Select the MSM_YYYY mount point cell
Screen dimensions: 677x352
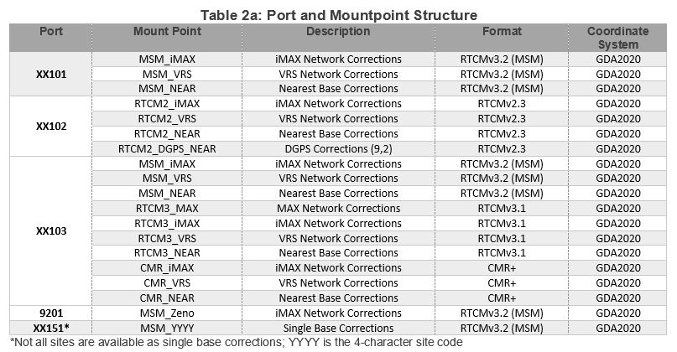[x=168, y=328]
